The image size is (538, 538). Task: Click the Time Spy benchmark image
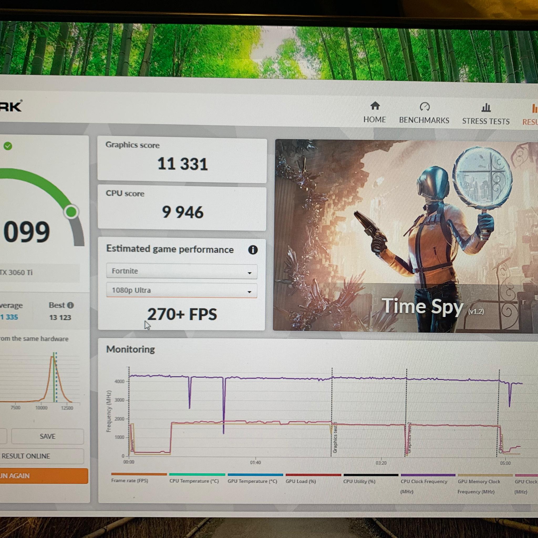pos(405,236)
